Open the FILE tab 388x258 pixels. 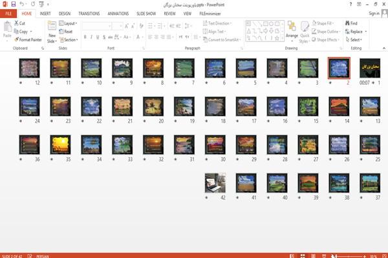click(x=8, y=14)
